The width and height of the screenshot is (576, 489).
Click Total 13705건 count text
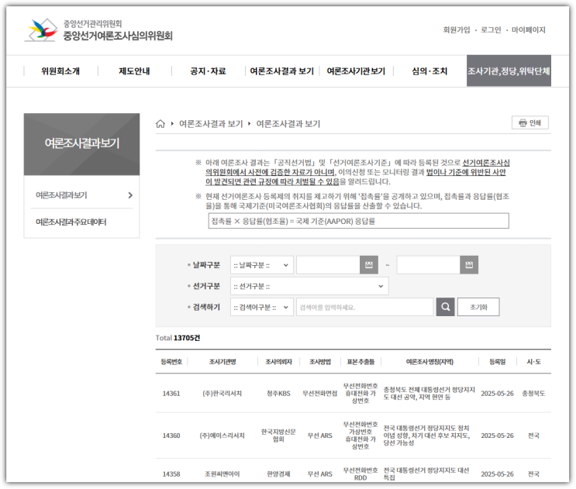178,338
